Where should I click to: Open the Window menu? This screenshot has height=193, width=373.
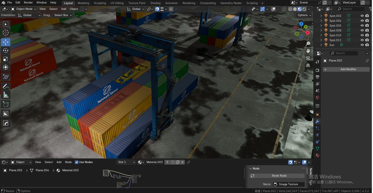point(42,3)
